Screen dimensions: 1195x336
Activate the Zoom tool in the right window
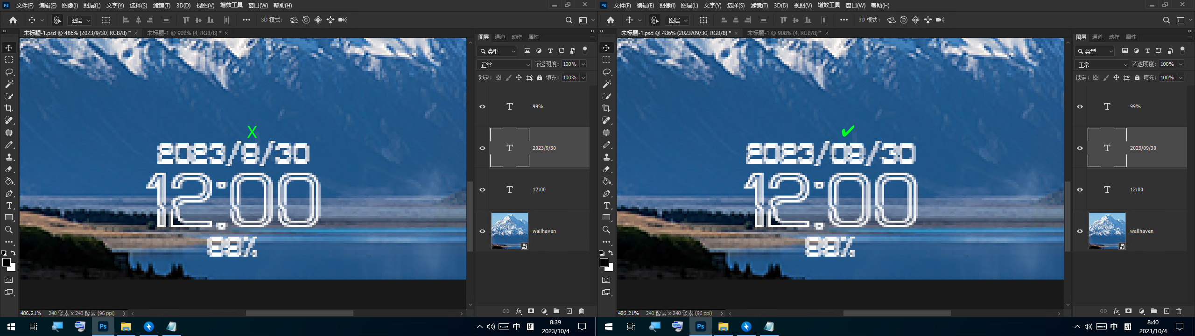606,230
